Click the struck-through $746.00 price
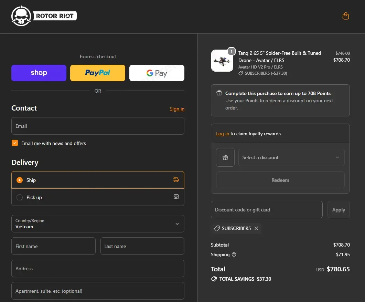This screenshot has width=365, height=302. [342, 53]
